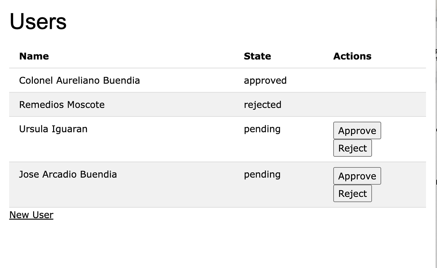Click the name Remedios Moscote
Image resolution: width=437 pixels, height=268 pixels.
tap(62, 105)
